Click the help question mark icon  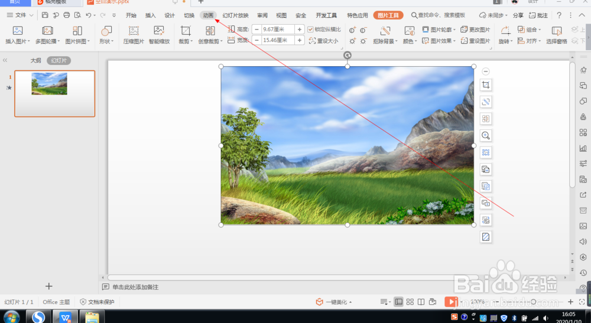click(559, 15)
